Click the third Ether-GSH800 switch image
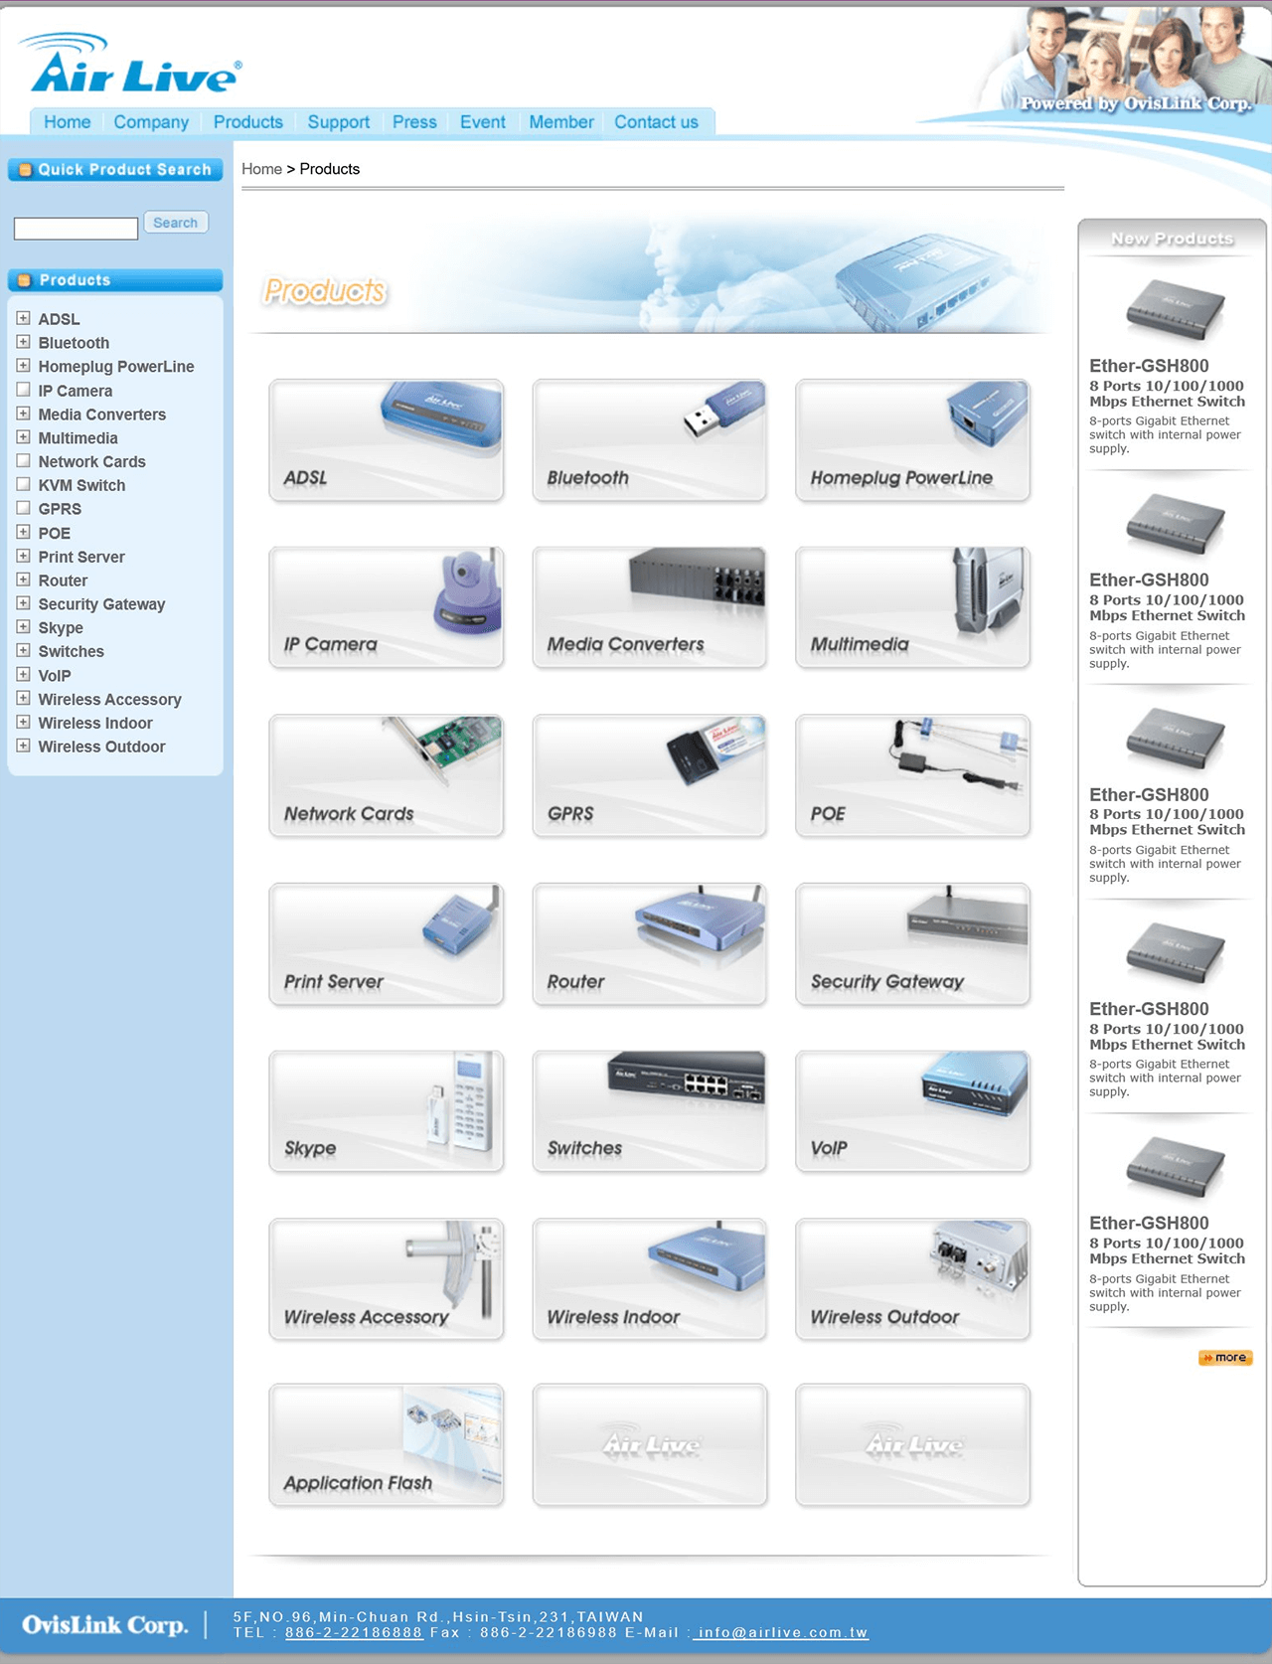The height and width of the screenshot is (1664, 1272). point(1175,739)
